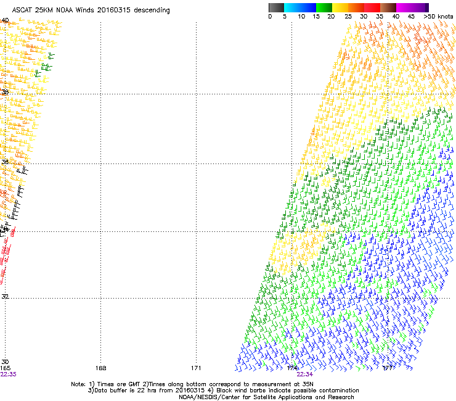Select the '15' legend tick label
This screenshot has height=401, width=456.
(316, 17)
